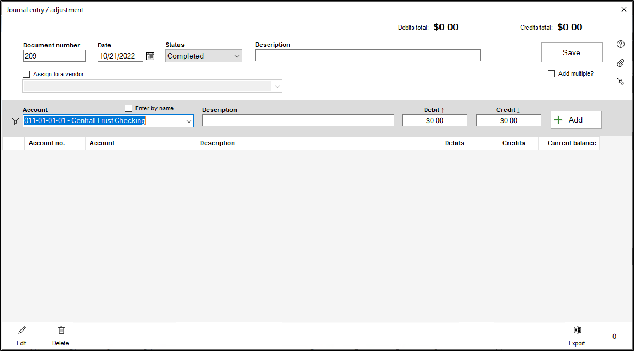This screenshot has height=351, width=634.
Task: Save the journal entry
Action: (572, 52)
